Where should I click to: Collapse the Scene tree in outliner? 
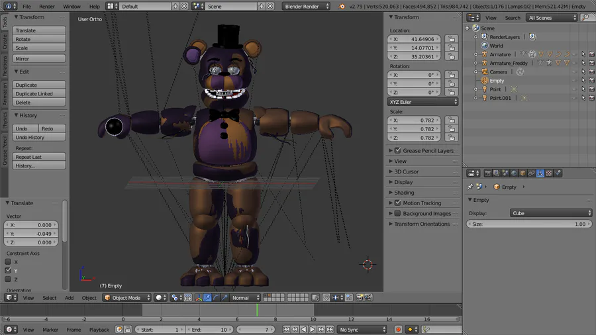[468, 28]
